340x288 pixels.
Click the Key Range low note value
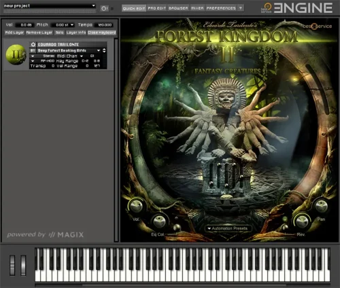[85, 61]
